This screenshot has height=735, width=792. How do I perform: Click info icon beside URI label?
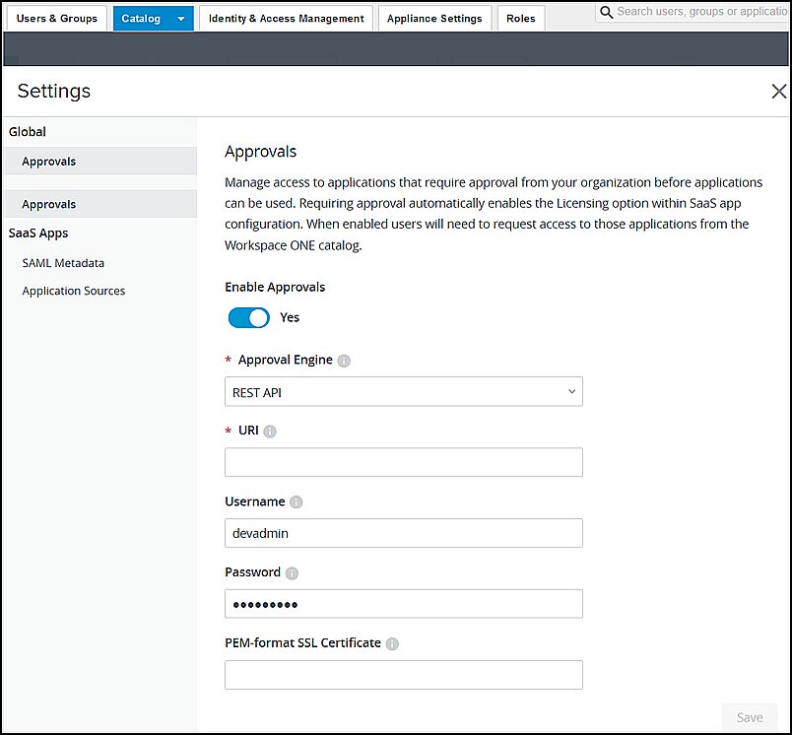270,432
